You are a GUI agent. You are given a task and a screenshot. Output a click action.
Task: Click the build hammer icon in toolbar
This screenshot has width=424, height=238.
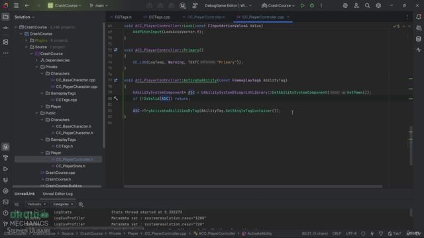click(x=195, y=5)
